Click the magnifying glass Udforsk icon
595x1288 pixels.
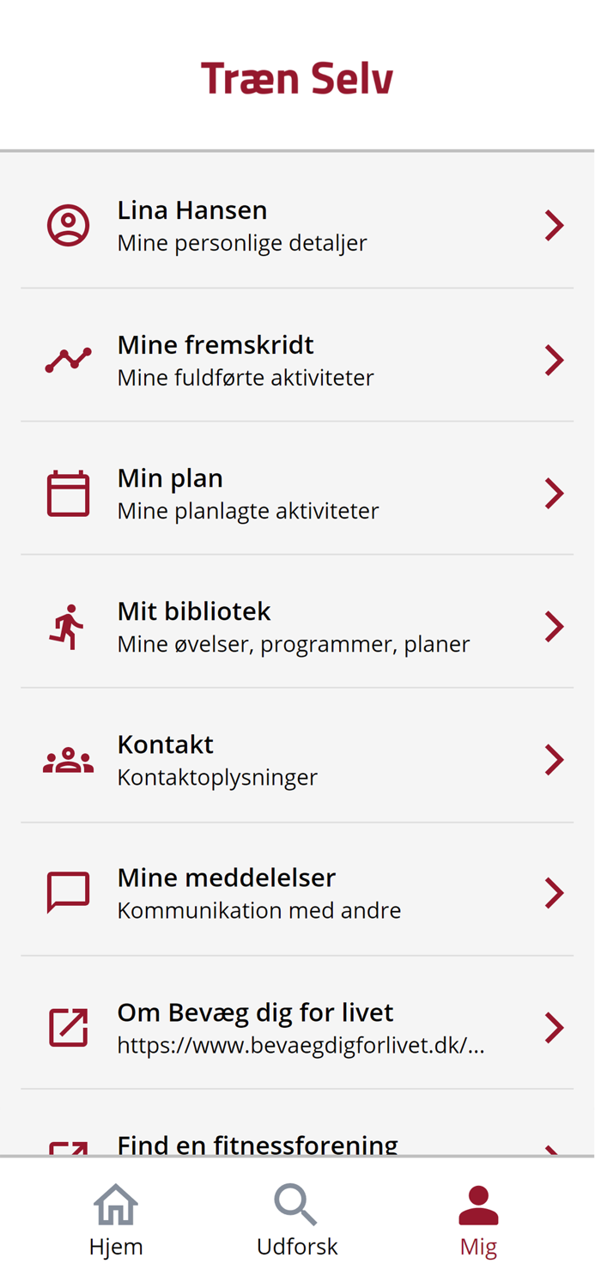click(x=295, y=1206)
